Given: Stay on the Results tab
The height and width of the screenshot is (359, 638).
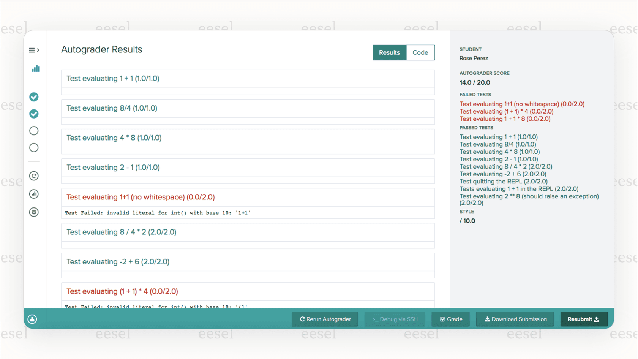Looking at the screenshot, I should [x=389, y=52].
